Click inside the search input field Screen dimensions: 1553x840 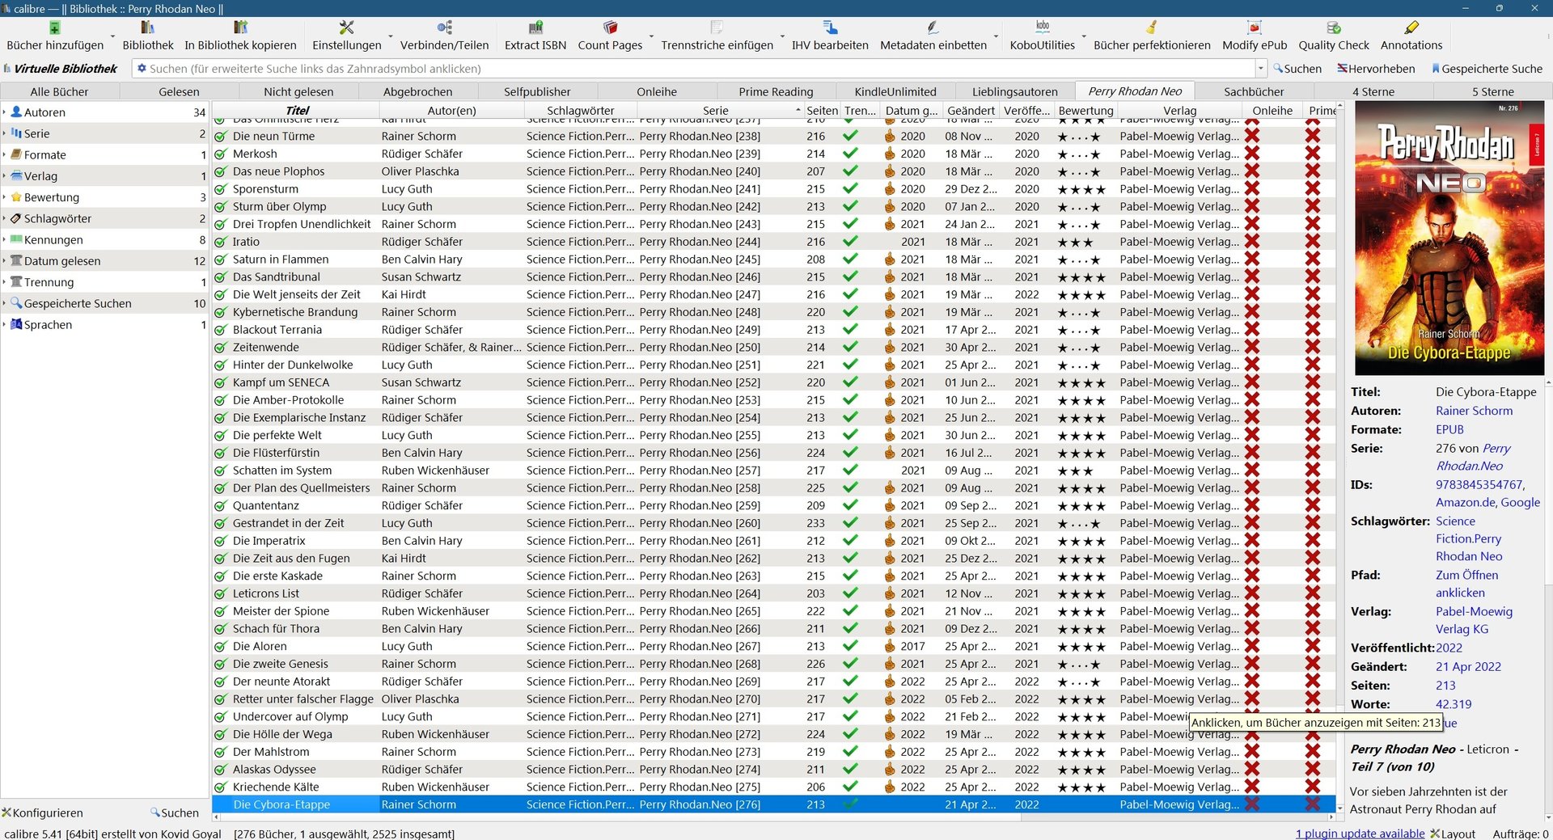(696, 69)
